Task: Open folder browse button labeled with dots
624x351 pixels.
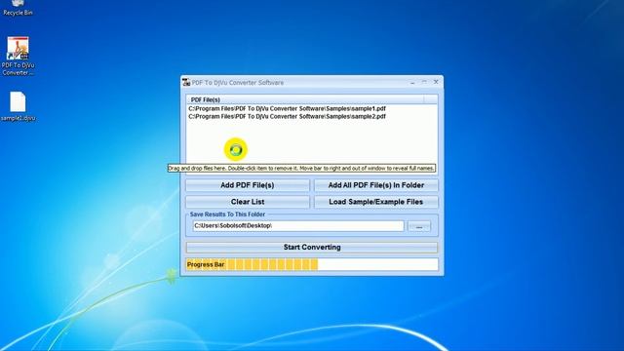Action: pyautogui.click(x=419, y=226)
